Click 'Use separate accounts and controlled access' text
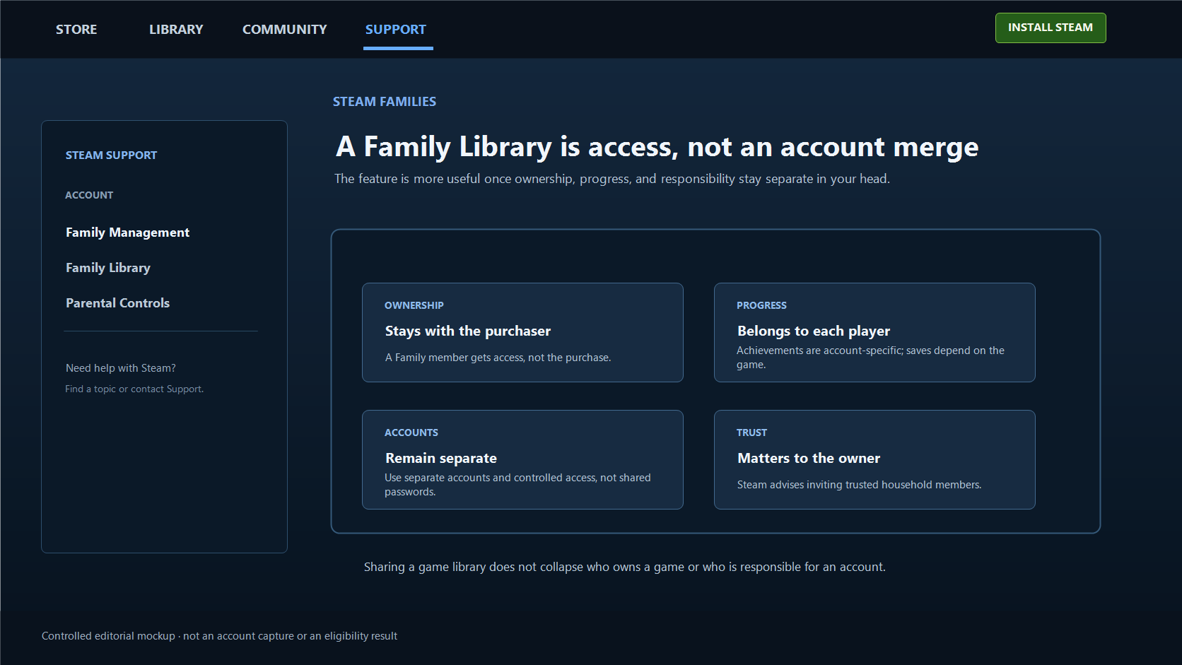The height and width of the screenshot is (665, 1182). 517,485
